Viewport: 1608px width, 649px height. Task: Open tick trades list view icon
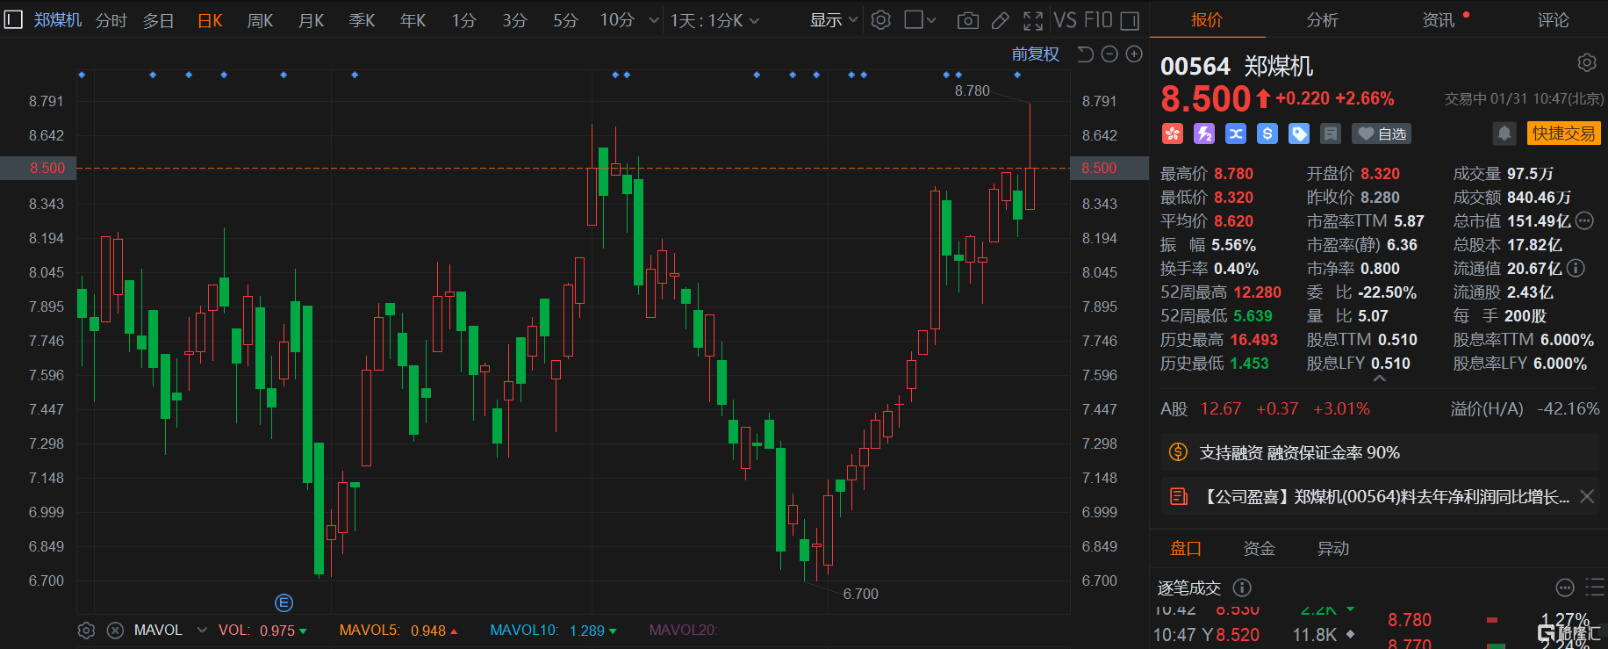[x=1595, y=588]
